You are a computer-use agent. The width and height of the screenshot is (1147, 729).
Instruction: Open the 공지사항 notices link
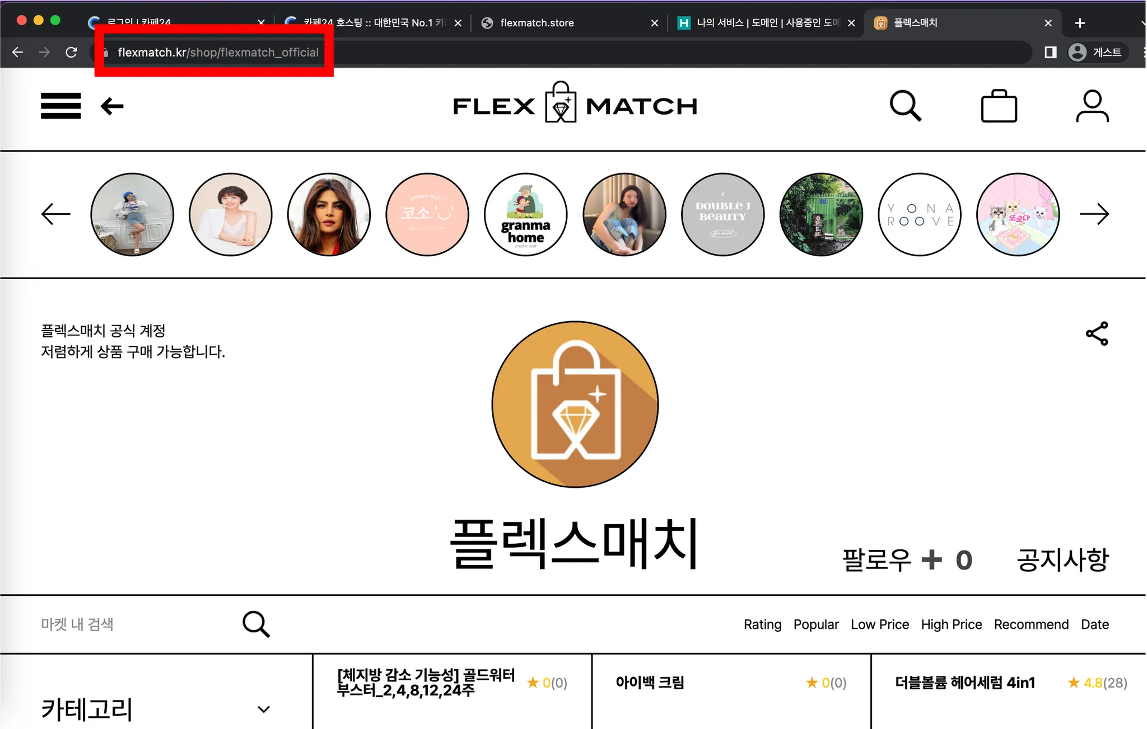(x=1062, y=559)
